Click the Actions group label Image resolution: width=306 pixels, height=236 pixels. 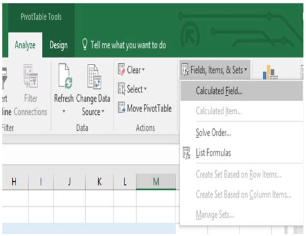pos(145,128)
